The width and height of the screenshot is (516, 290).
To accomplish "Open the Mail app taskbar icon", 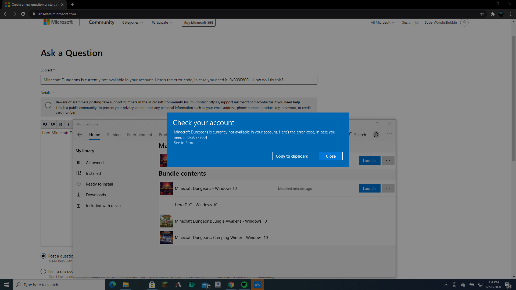I will coord(206,285).
